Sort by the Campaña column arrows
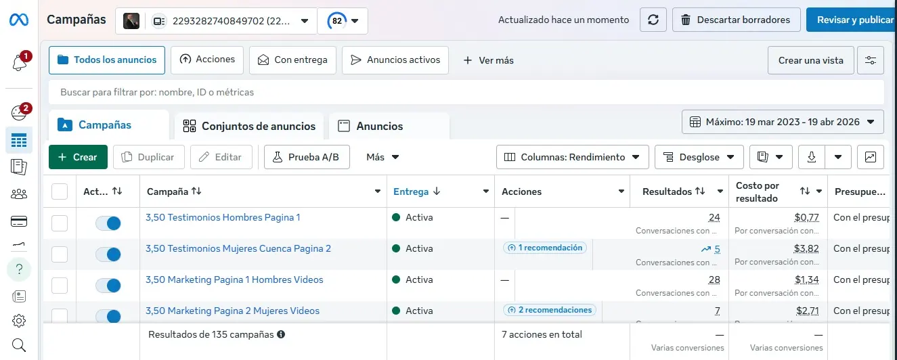 pyautogui.click(x=196, y=192)
